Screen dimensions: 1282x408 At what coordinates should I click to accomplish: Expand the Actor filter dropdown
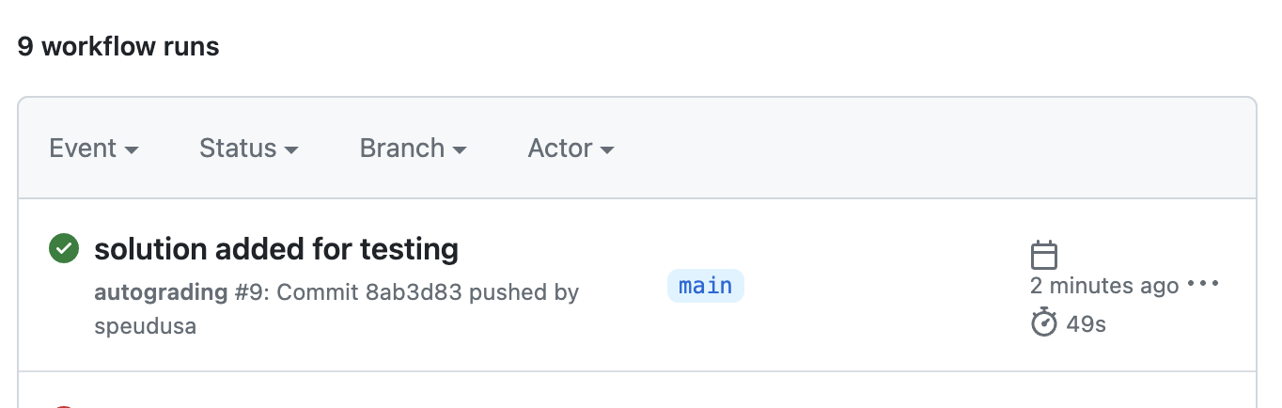click(x=571, y=149)
